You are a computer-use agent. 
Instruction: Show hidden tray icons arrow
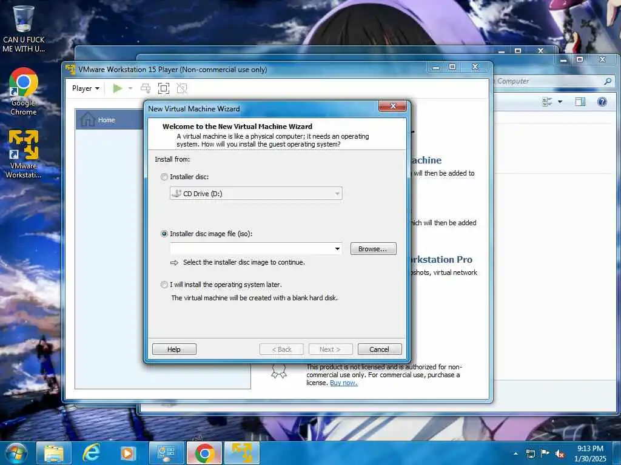[x=515, y=453]
